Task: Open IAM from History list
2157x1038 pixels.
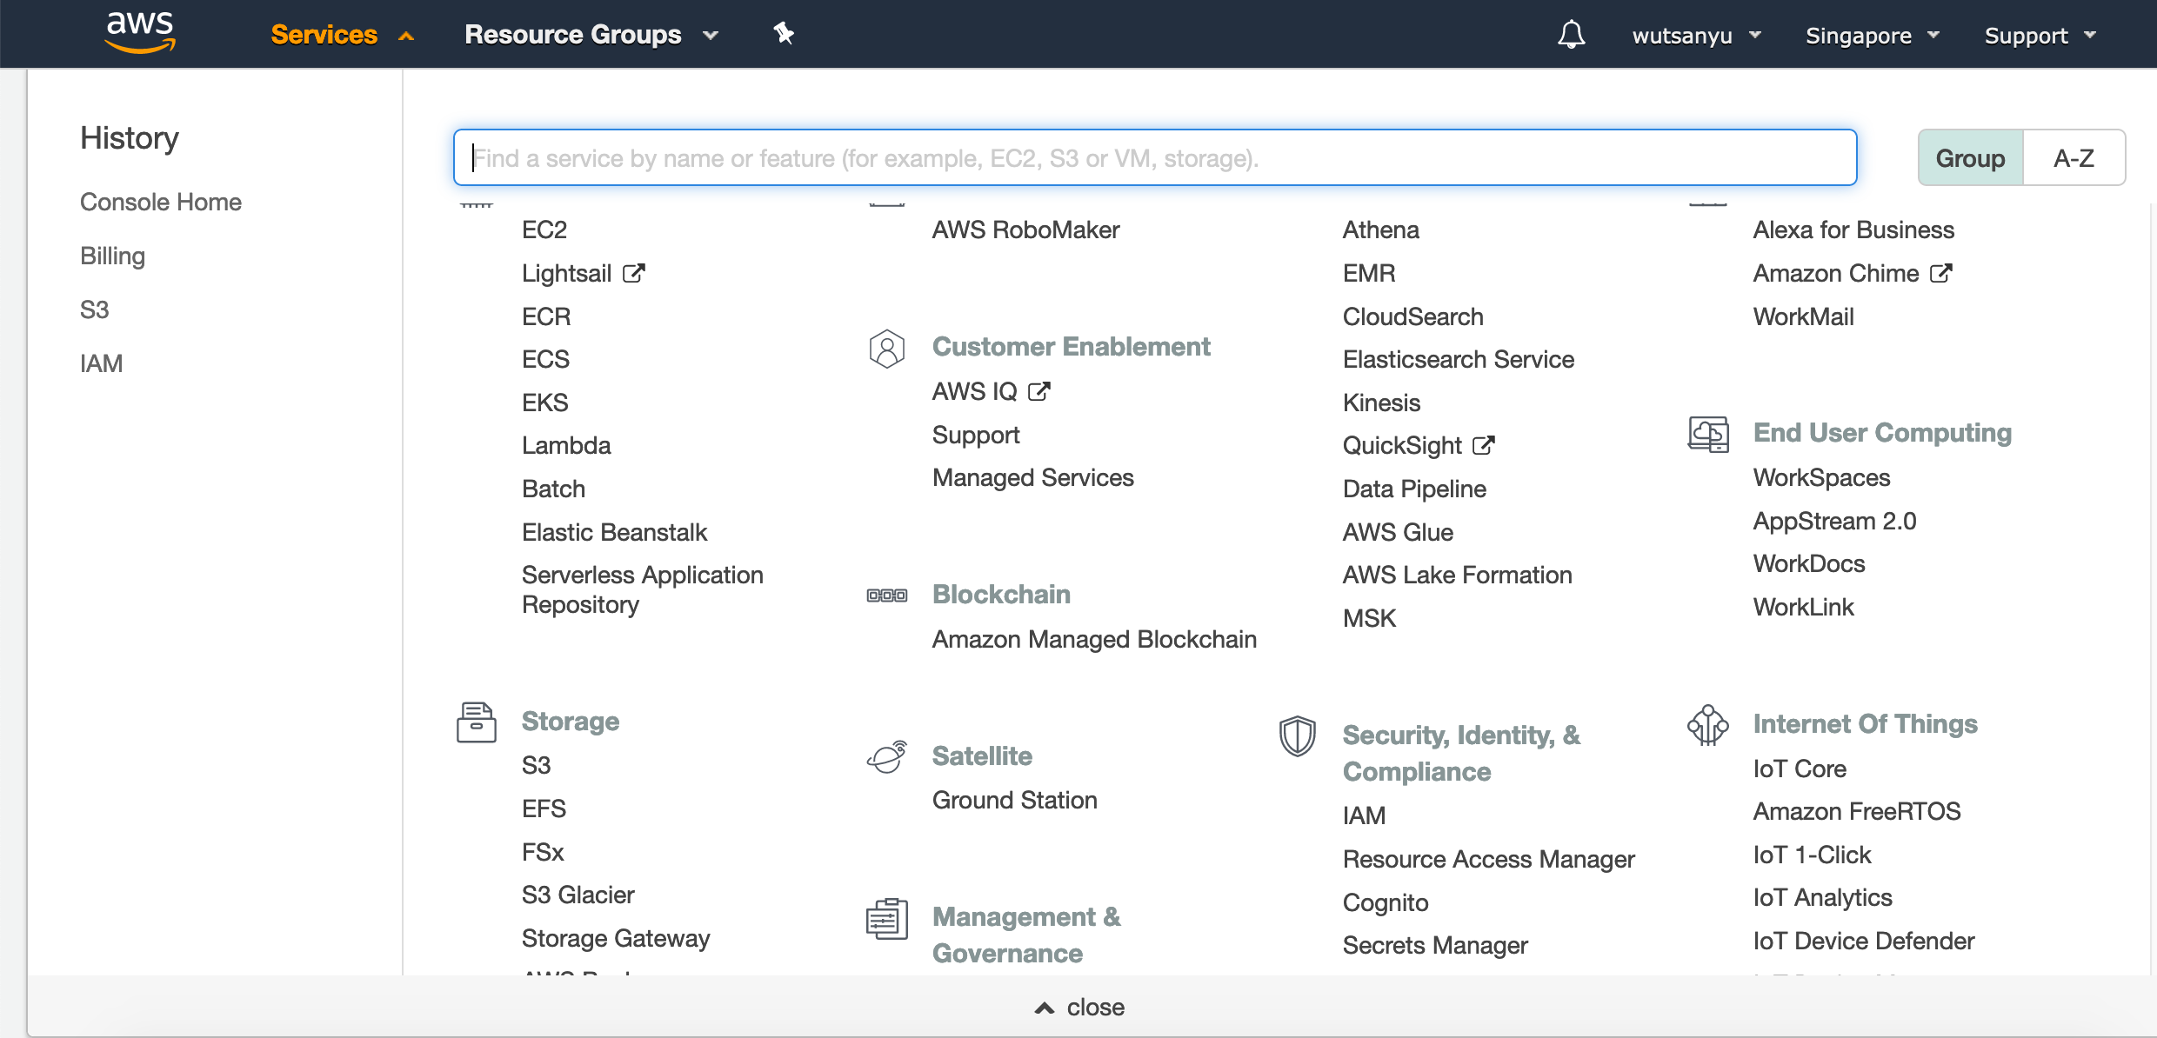Action: coord(102,363)
